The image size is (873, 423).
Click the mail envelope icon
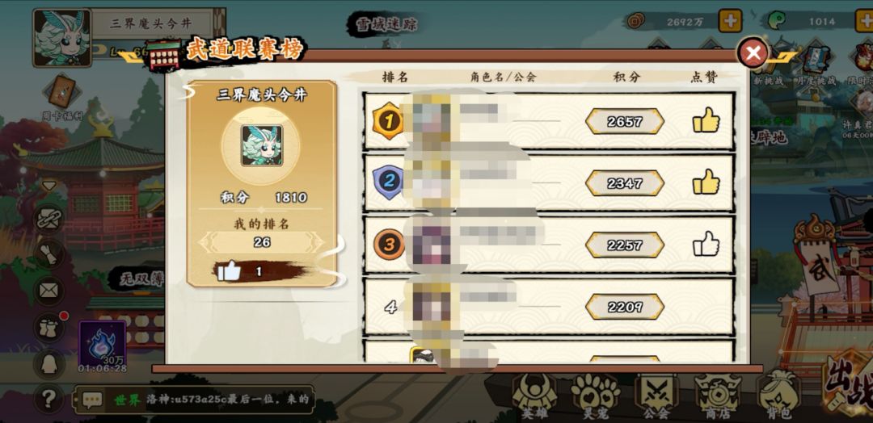(49, 290)
